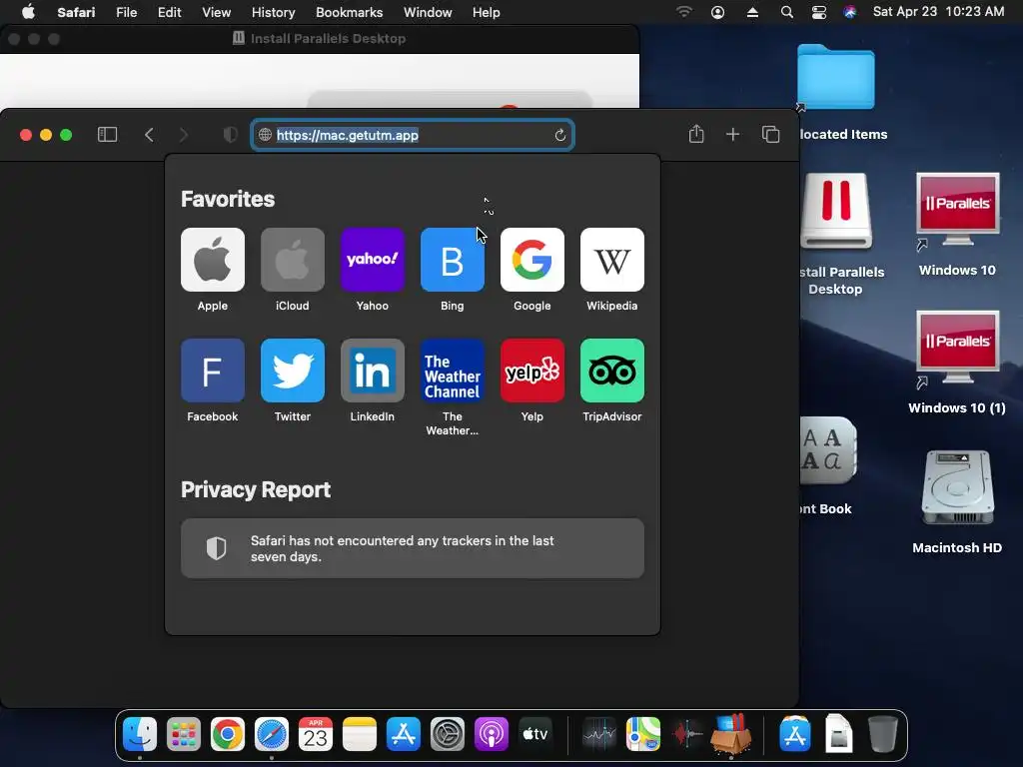Open the iCloud favorite tile
This screenshot has height=767, width=1023.
coord(293,260)
